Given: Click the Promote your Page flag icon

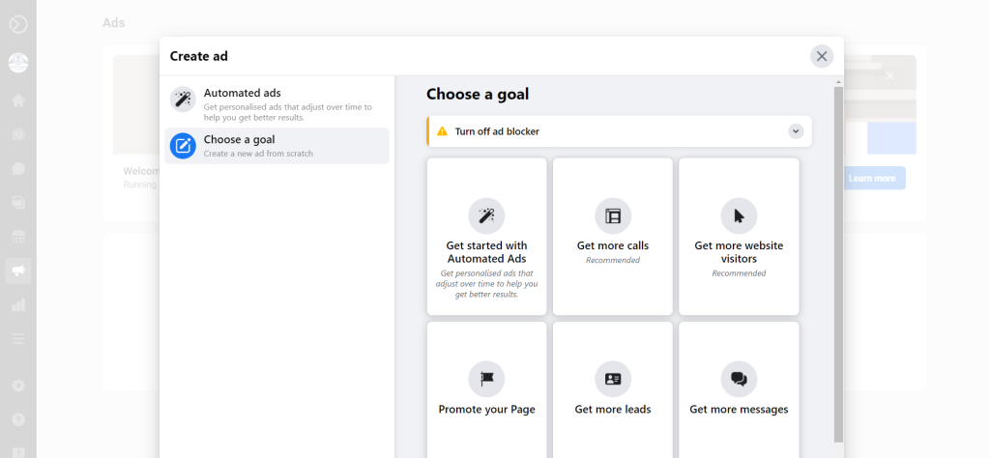Looking at the screenshot, I should [x=486, y=379].
